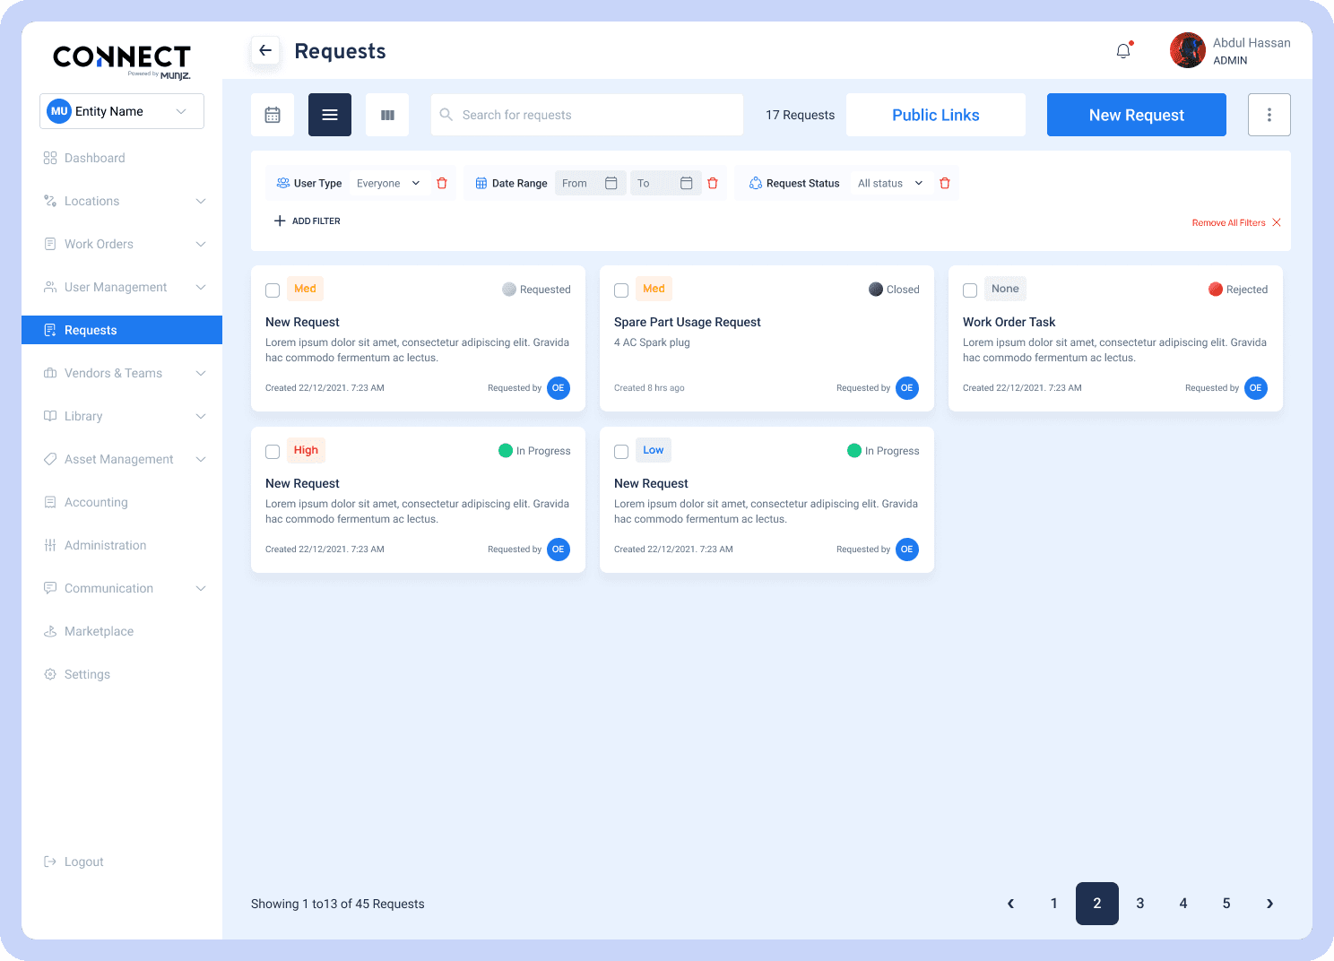Open the three-dot more options menu
The width and height of the screenshot is (1334, 961).
click(1269, 115)
